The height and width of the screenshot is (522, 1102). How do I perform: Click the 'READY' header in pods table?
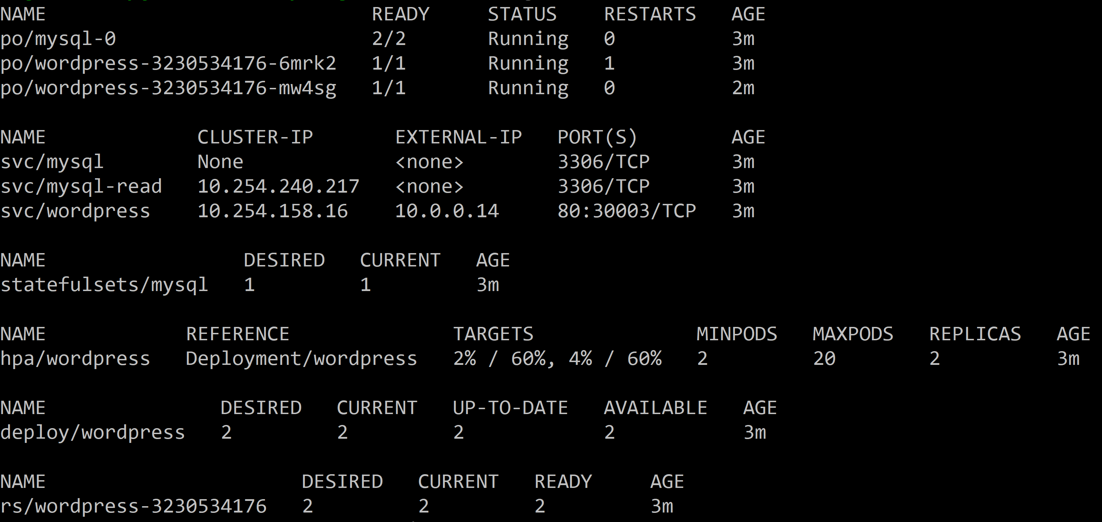(x=400, y=14)
